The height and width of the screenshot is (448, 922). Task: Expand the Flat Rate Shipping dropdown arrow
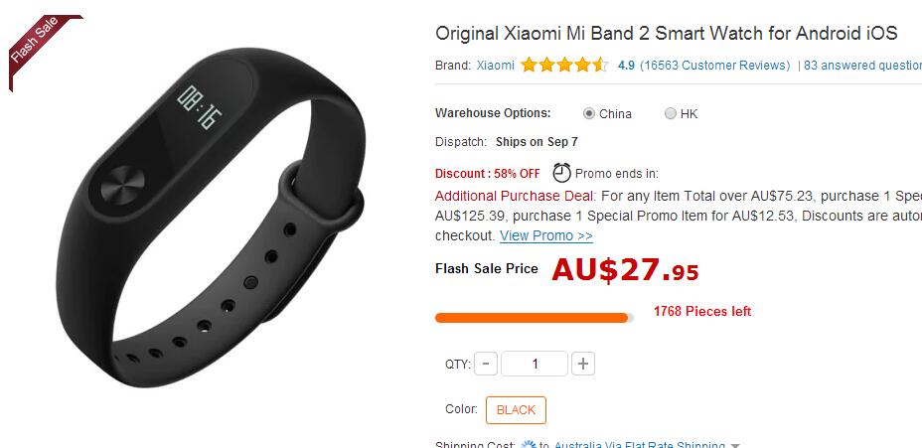735,446
